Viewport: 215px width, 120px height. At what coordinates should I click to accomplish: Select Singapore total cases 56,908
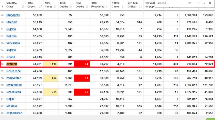[x=37, y=15]
